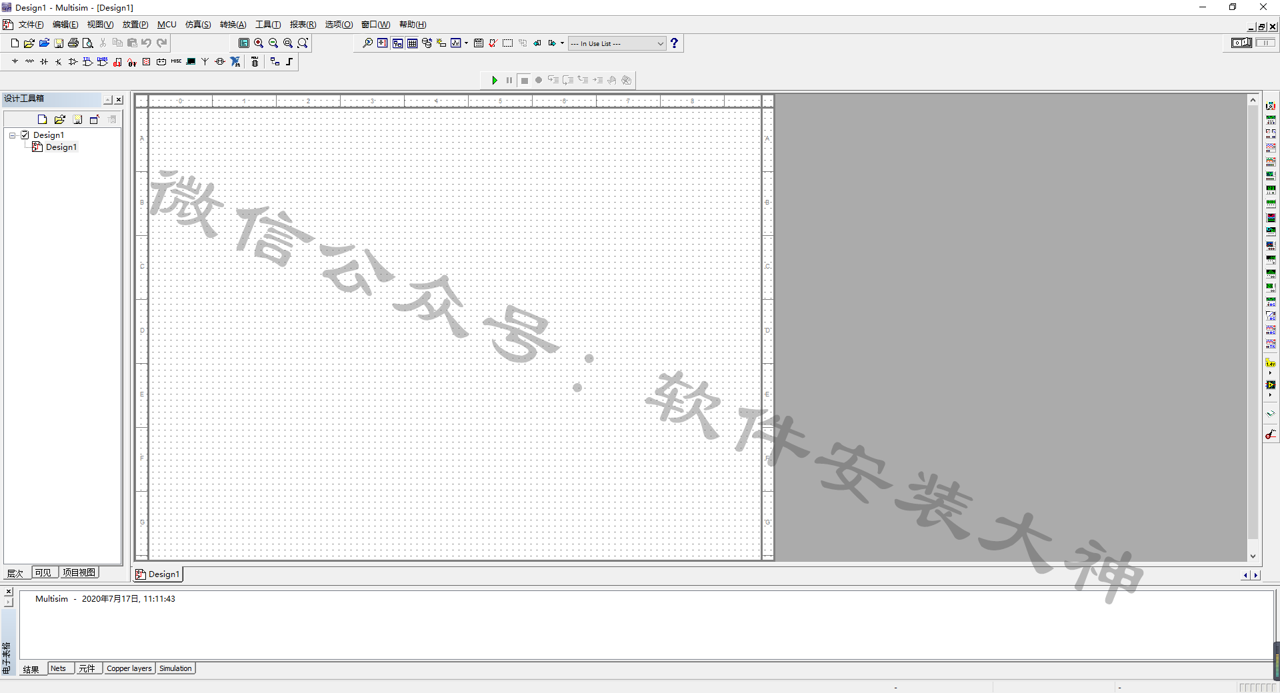Place a Basic resistor component

click(29, 61)
